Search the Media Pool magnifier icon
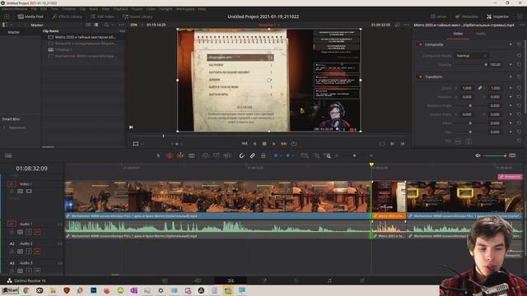This screenshot has width=527, height=296. (x=106, y=25)
